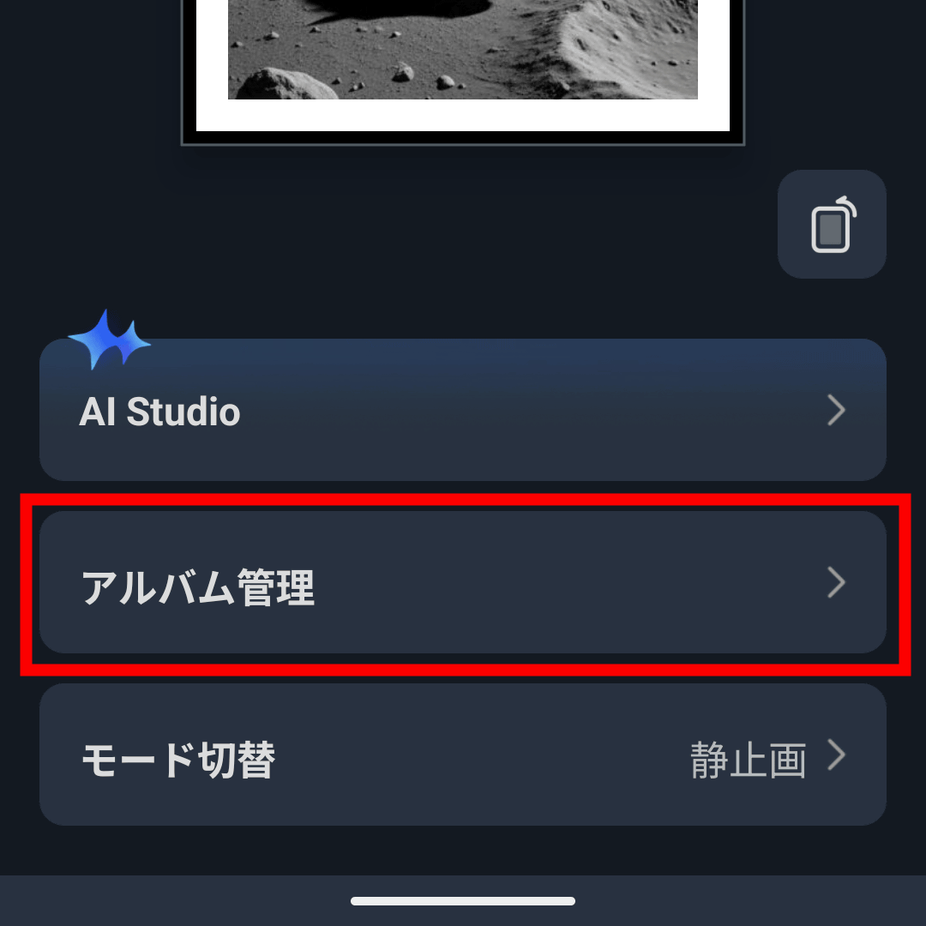The width and height of the screenshot is (926, 926).
Task: Tap the framed lunar surface photo
Action: pos(462,50)
